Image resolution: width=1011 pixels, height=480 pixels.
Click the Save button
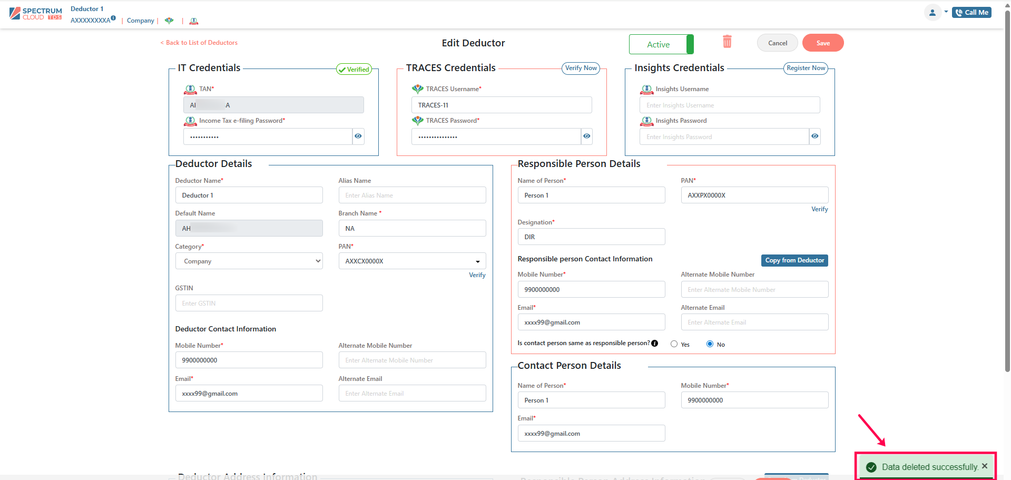[822, 43]
